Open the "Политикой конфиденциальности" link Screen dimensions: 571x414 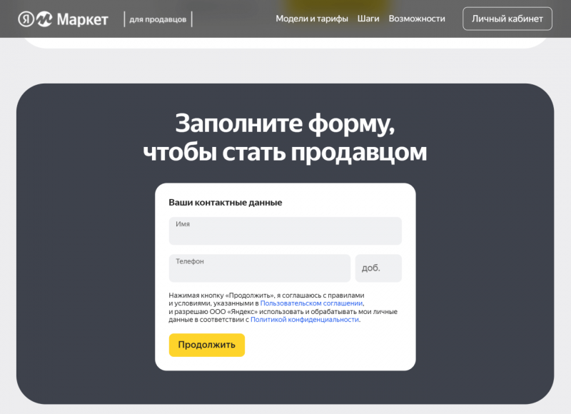coord(305,320)
